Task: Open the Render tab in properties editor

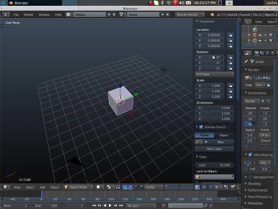Action: coord(257,53)
